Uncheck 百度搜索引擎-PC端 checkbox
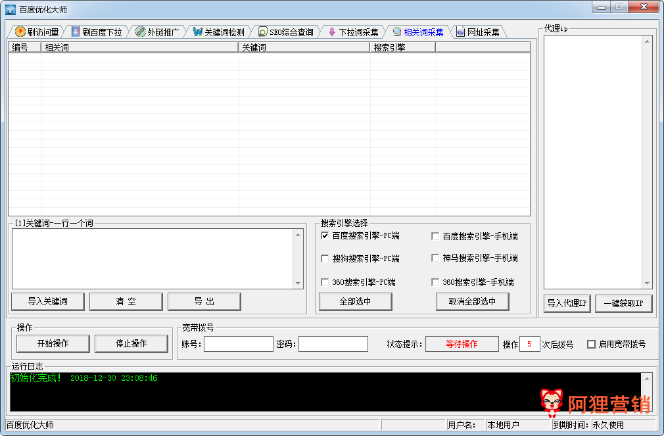This screenshot has width=664, height=436. pos(325,235)
